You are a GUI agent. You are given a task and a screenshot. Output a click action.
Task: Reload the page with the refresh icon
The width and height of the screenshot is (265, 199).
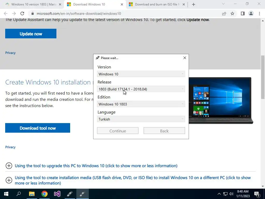tap(22, 13)
